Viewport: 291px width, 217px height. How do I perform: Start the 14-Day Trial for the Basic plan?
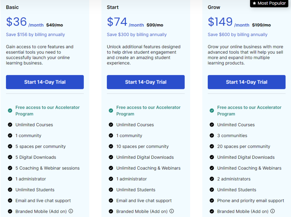(45, 82)
